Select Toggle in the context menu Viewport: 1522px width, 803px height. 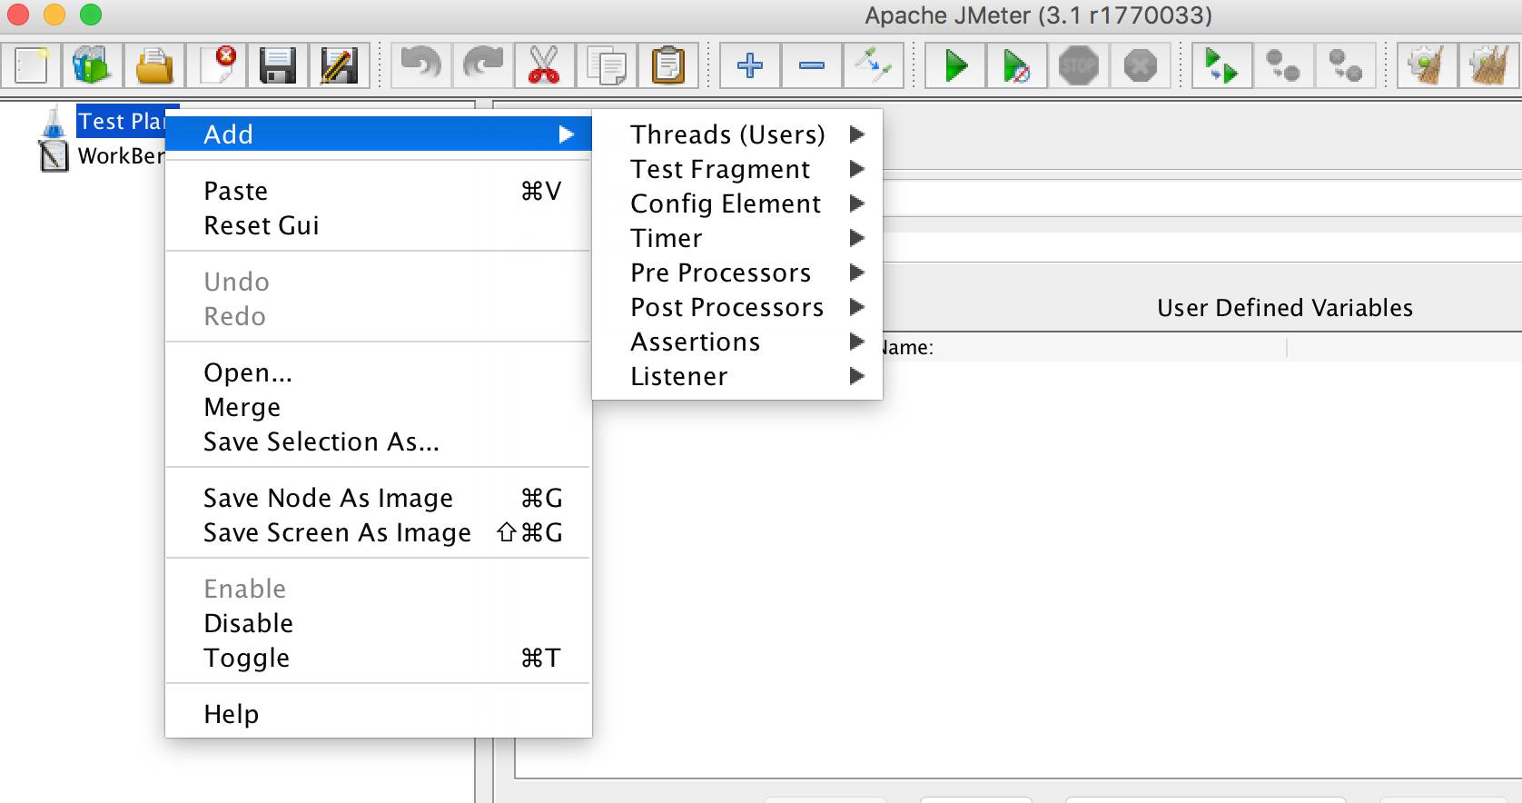(247, 658)
